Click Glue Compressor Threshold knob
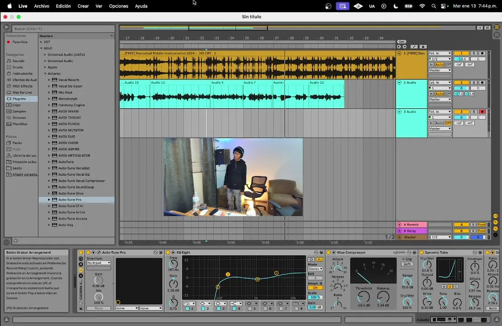 pos(363,297)
